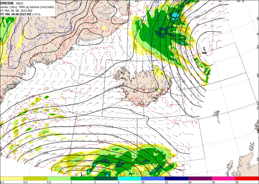Click the navy 15 mm legend swatch
Image resolution: width=259 pixels, height=184 pixels.
point(177,178)
